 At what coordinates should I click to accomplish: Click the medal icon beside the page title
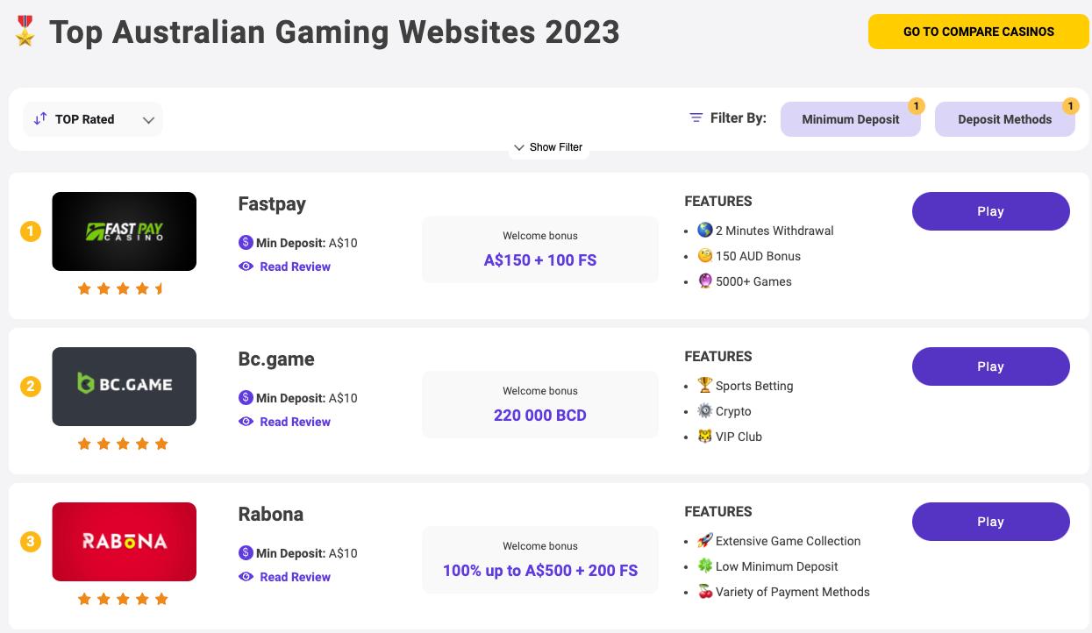(25, 31)
